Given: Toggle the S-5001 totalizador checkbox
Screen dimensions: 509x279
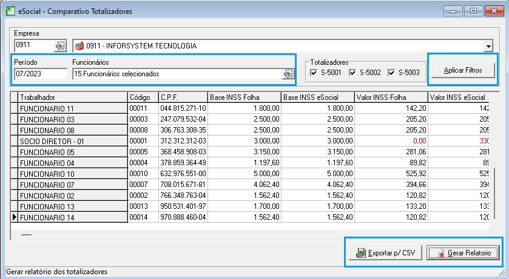Looking at the screenshot, I should tap(314, 73).
